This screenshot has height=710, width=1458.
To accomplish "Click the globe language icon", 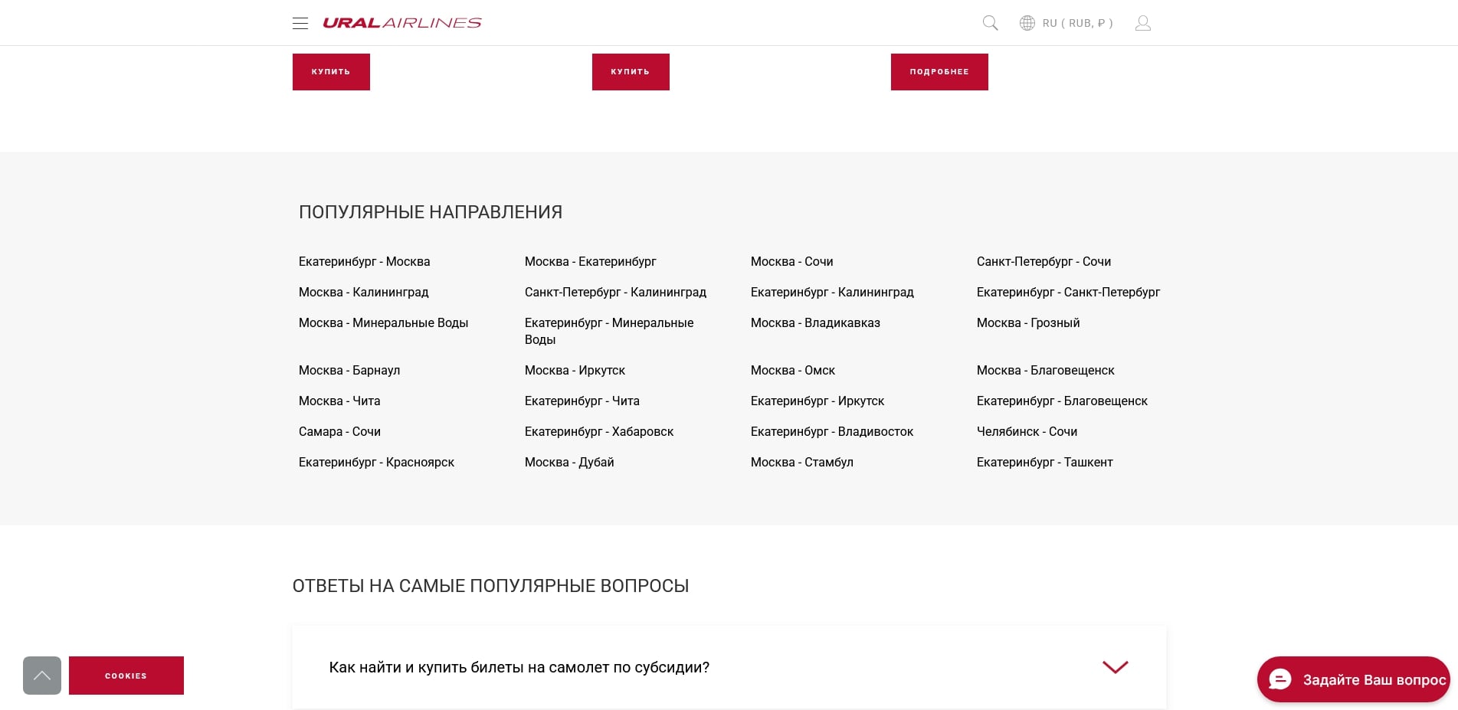I will coord(1027,23).
